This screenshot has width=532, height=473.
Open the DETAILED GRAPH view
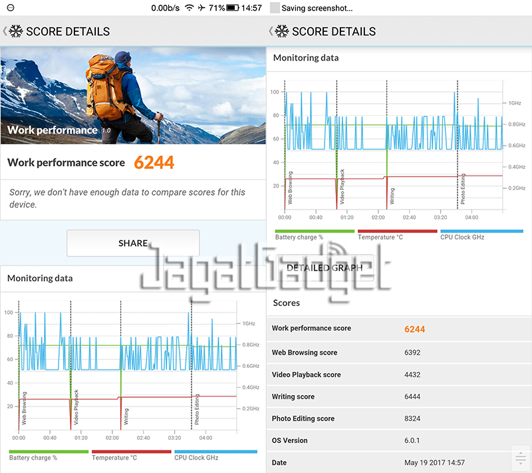pyautogui.click(x=324, y=267)
